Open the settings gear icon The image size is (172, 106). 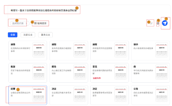click(x=158, y=23)
